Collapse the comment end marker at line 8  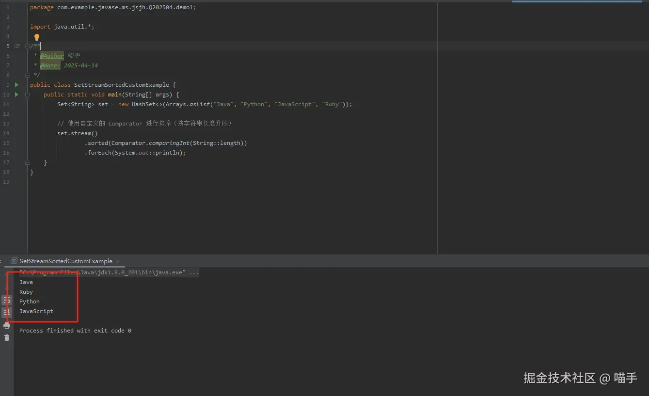pos(27,75)
